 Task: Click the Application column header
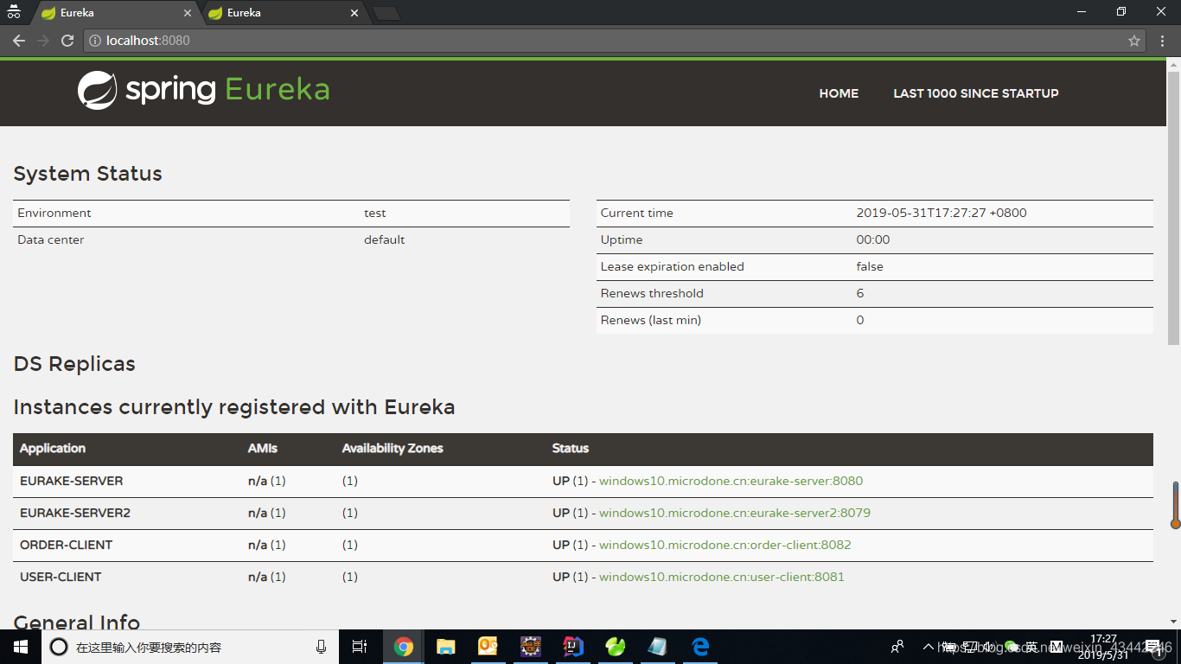pos(53,448)
